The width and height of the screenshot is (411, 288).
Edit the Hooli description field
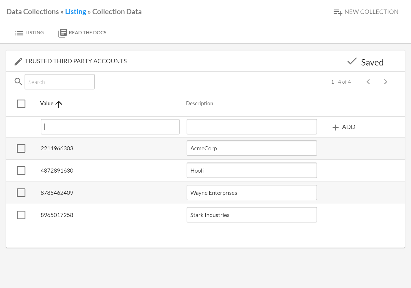point(252,170)
